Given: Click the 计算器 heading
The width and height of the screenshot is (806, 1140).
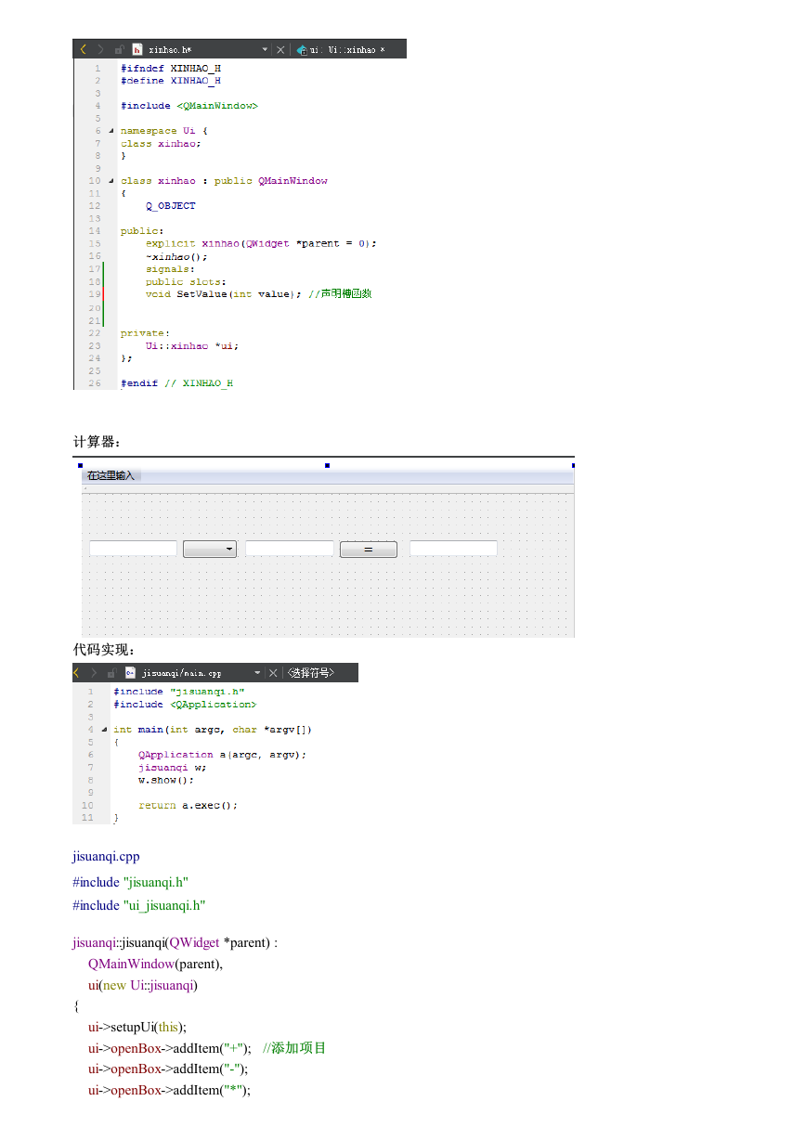Looking at the screenshot, I should 97,441.
